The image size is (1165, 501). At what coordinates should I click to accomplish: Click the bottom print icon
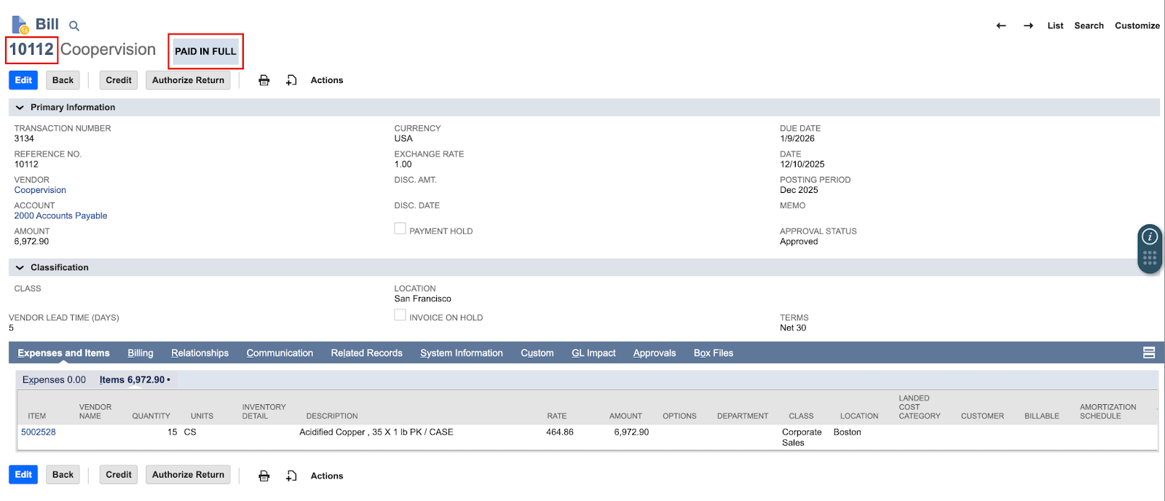tap(264, 476)
